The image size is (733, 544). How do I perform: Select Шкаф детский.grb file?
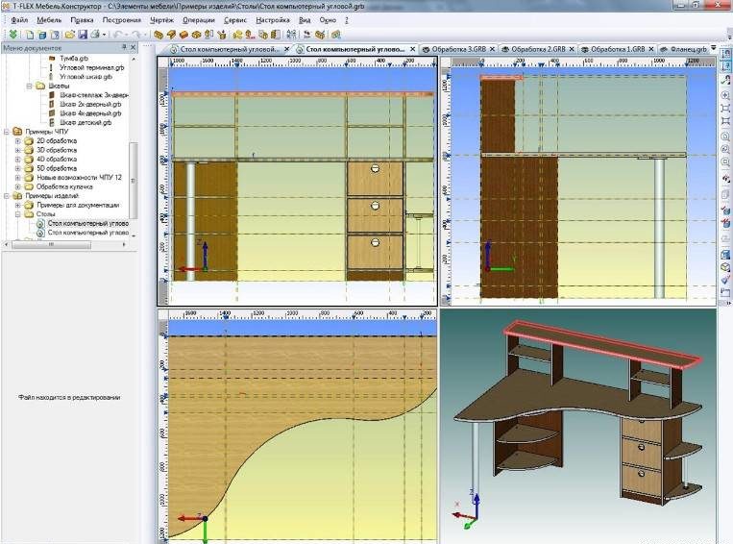[86, 123]
